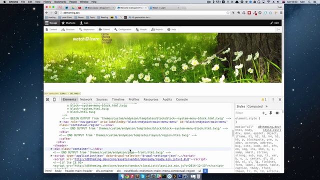320x180 pixels.
Task: Select the Styles sidebar tab
Action: tap(240, 106)
